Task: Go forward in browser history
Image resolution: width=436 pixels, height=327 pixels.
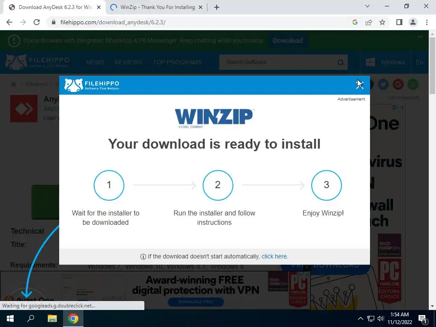Action: [x=23, y=22]
